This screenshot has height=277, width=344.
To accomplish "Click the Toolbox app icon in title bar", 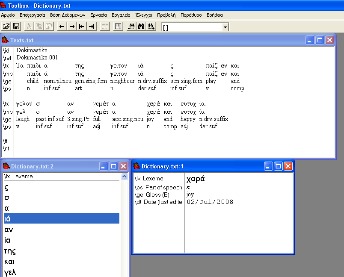I will coord(3,6).
